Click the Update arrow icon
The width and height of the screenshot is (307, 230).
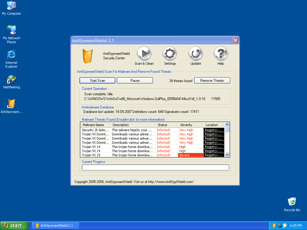click(x=195, y=54)
